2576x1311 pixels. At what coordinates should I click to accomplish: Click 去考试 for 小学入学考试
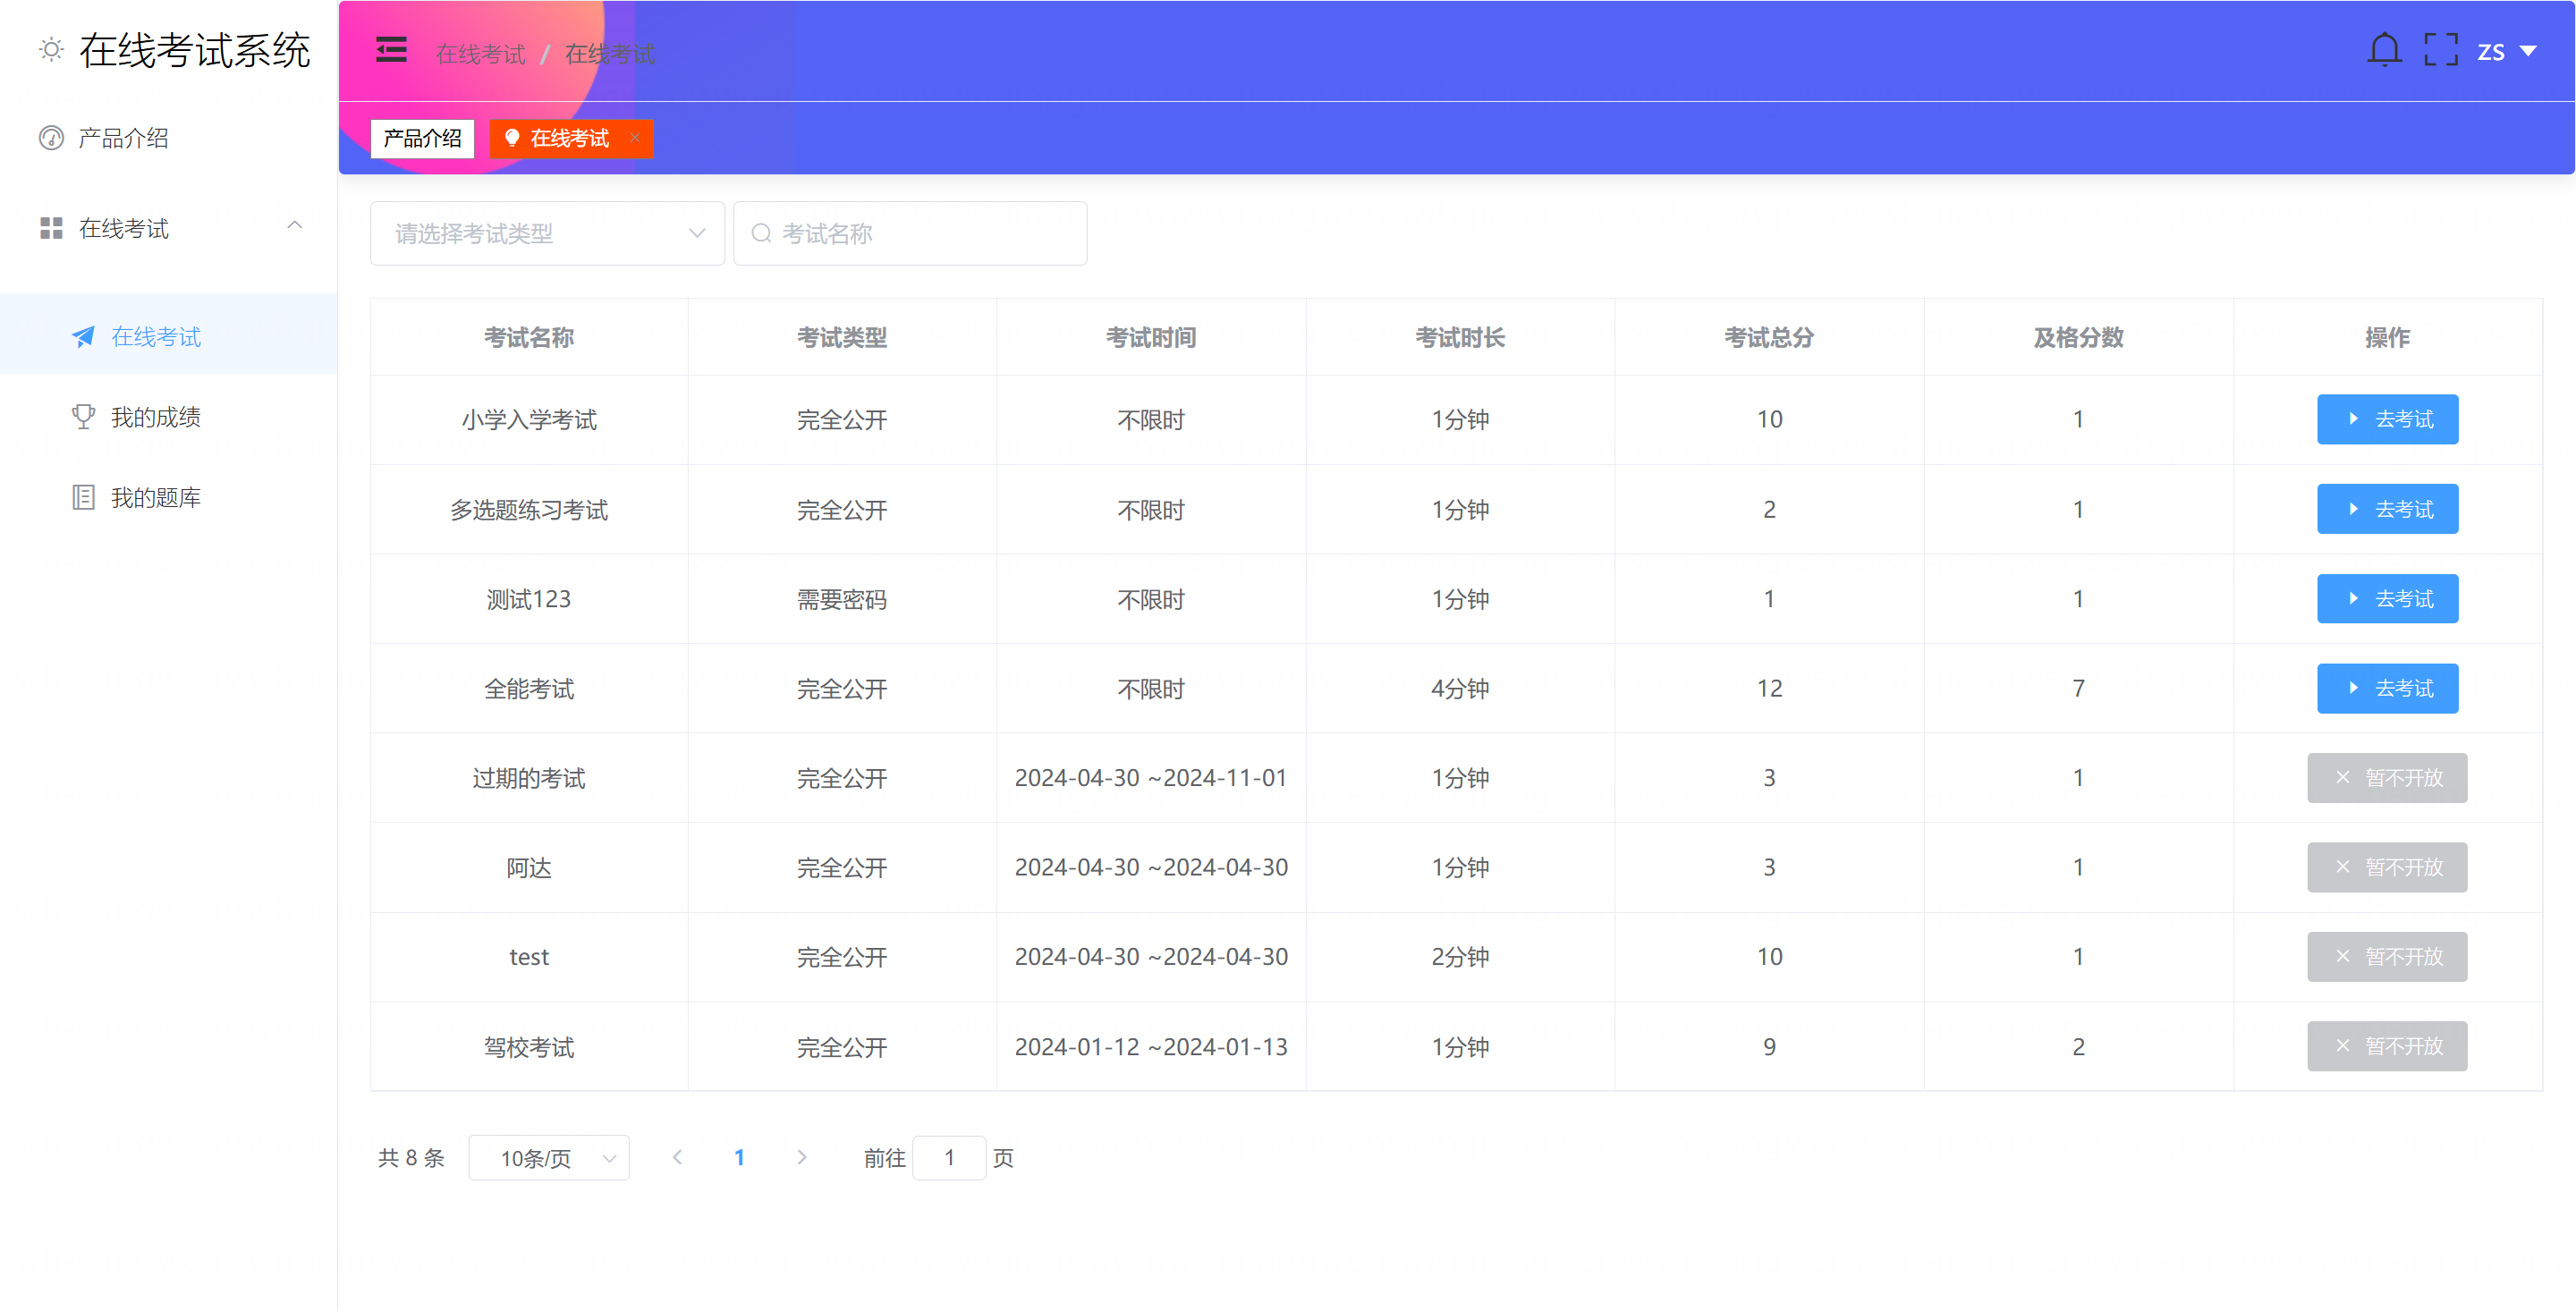pos(2387,419)
